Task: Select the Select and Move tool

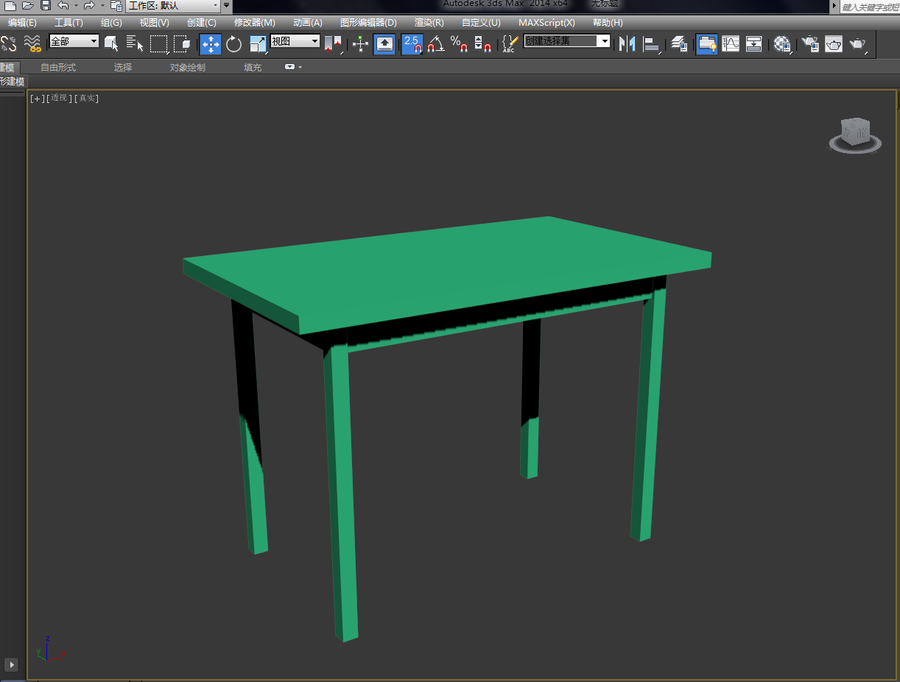Action: pyautogui.click(x=211, y=44)
